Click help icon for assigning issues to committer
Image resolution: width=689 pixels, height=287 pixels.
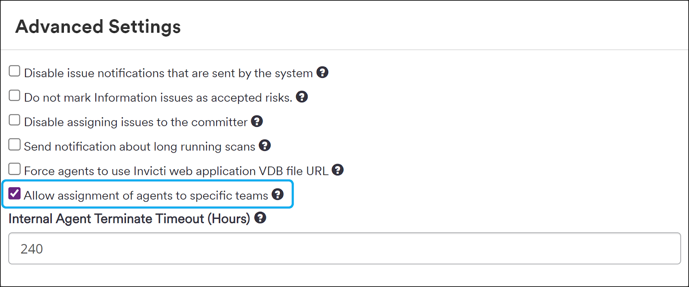pyautogui.click(x=257, y=121)
